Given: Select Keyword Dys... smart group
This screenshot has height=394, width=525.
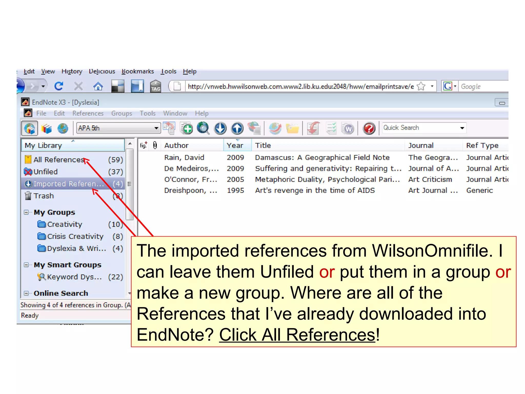Looking at the screenshot, I should pos(80,277).
